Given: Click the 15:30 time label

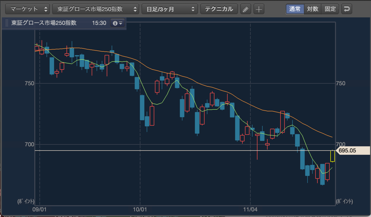Looking at the screenshot, I should click(99, 23).
